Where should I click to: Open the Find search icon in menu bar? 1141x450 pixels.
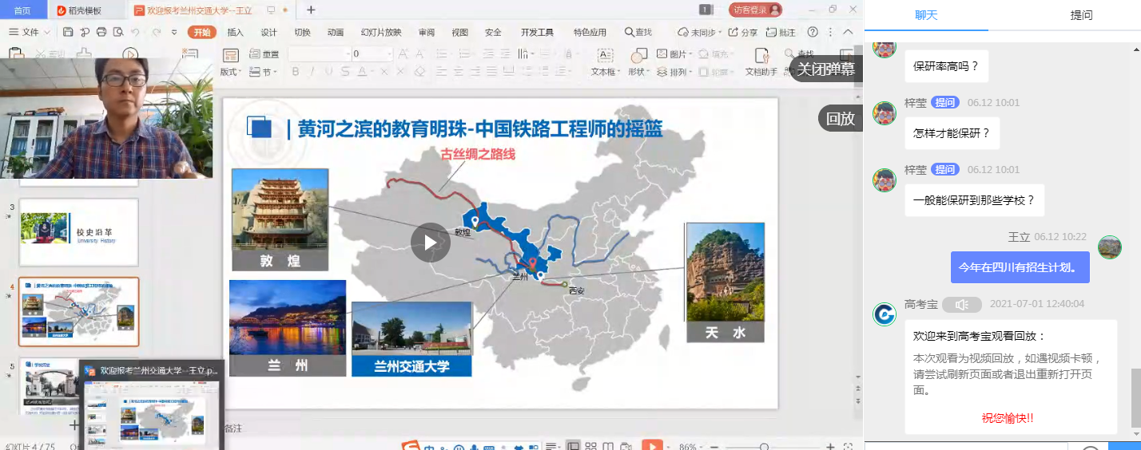(x=638, y=32)
